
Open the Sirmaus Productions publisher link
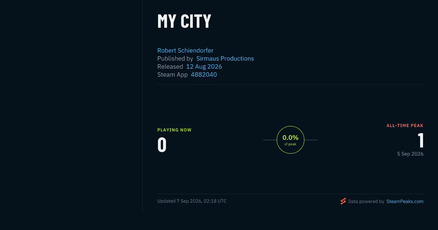click(x=225, y=58)
